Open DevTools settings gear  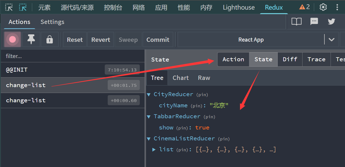323,7
